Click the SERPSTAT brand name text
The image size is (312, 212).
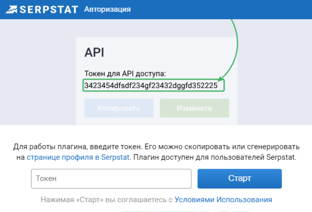tap(49, 10)
